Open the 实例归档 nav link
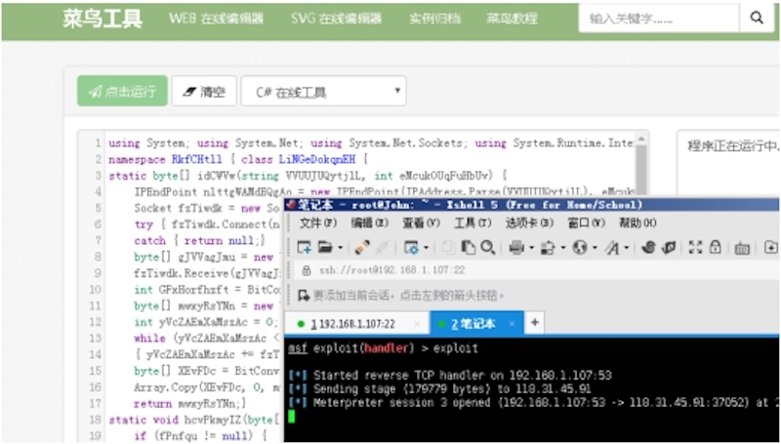Image resolution: width=781 pixels, height=444 pixels. 434,19
